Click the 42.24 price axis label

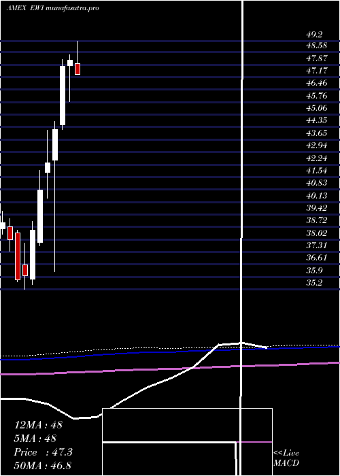316,158
